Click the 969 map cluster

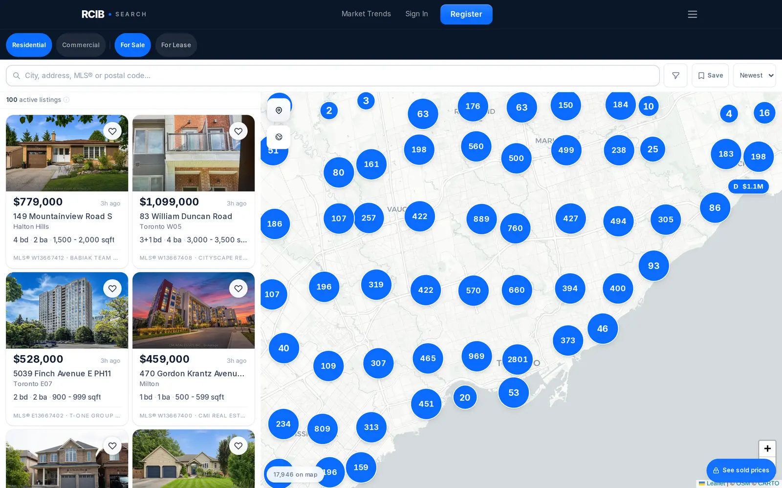click(x=477, y=356)
